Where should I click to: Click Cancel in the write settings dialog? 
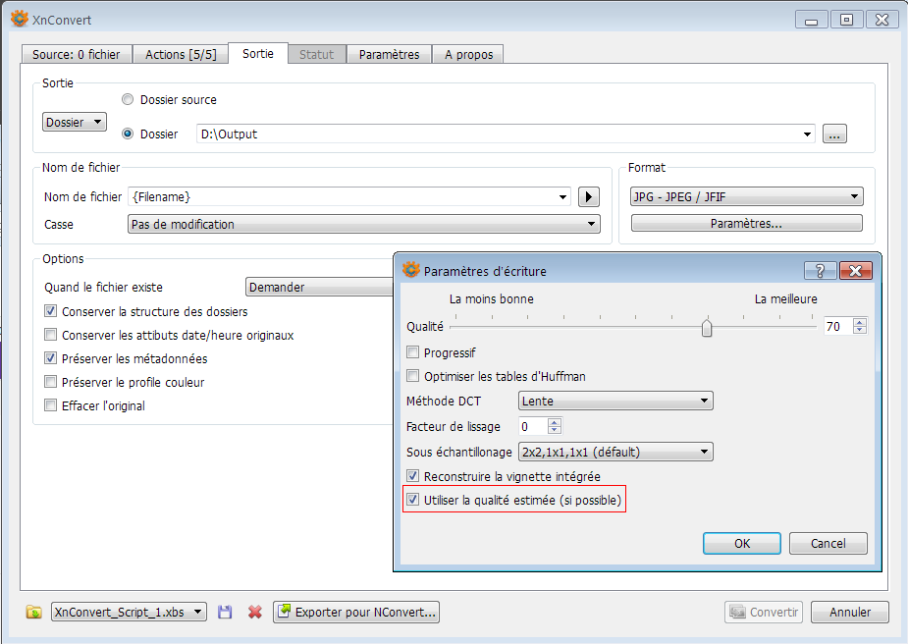pyautogui.click(x=828, y=543)
